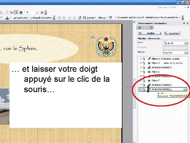Select animation row 1 Ellipse 4

click(x=163, y=59)
